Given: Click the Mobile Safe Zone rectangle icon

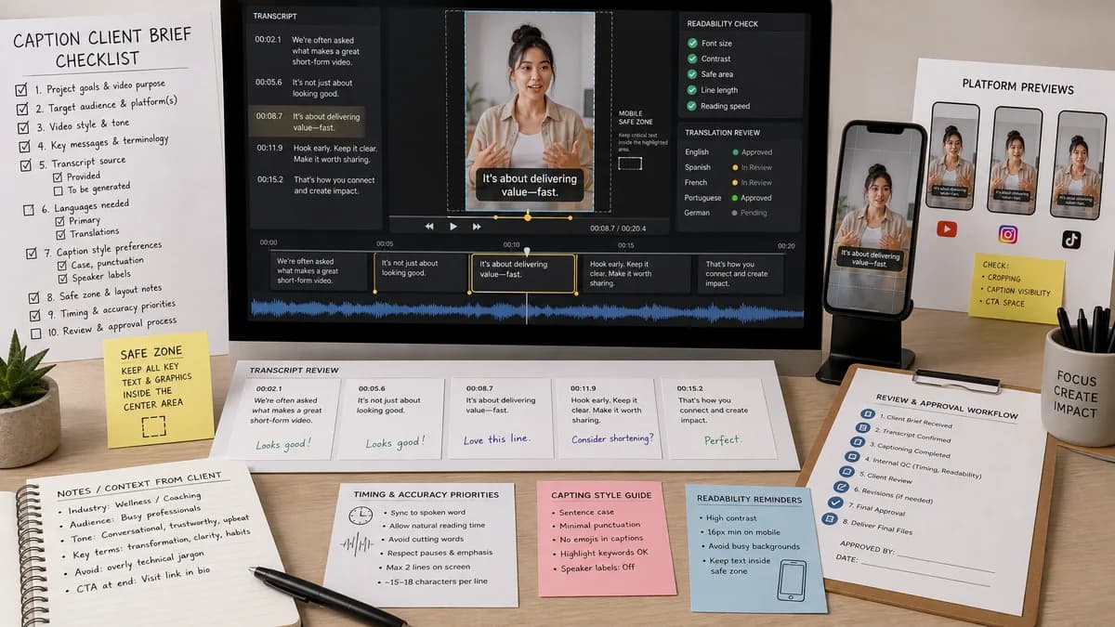Looking at the screenshot, I should point(629,163).
